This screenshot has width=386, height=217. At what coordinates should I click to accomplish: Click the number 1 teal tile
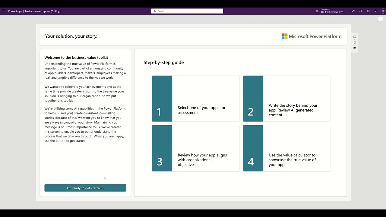162,99
